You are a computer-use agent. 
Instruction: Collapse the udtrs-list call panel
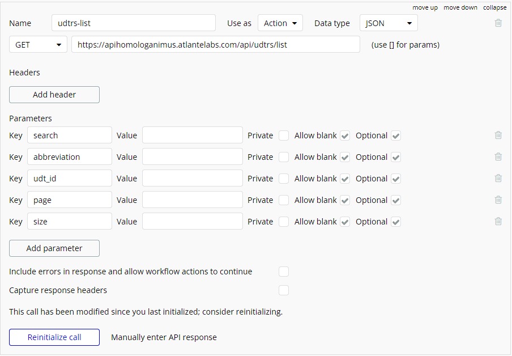click(x=494, y=7)
